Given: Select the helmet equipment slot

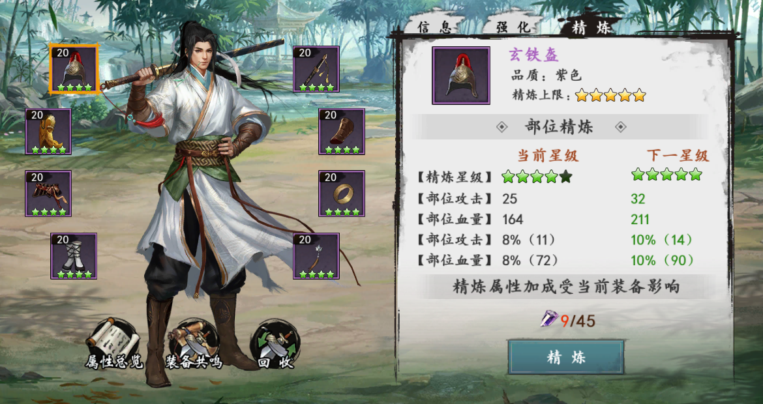Looking at the screenshot, I should pyautogui.click(x=74, y=68).
